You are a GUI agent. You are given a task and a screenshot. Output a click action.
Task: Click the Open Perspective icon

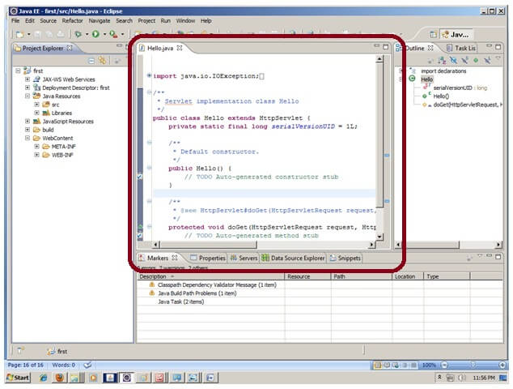coord(433,34)
